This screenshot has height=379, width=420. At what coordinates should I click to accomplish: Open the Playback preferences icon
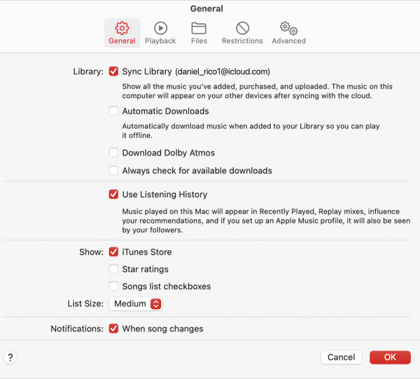pyautogui.click(x=160, y=28)
